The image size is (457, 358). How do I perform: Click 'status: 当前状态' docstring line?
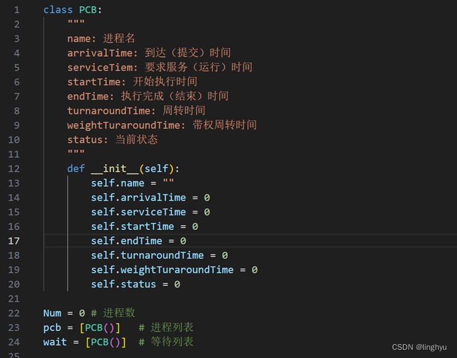pyautogui.click(x=113, y=140)
